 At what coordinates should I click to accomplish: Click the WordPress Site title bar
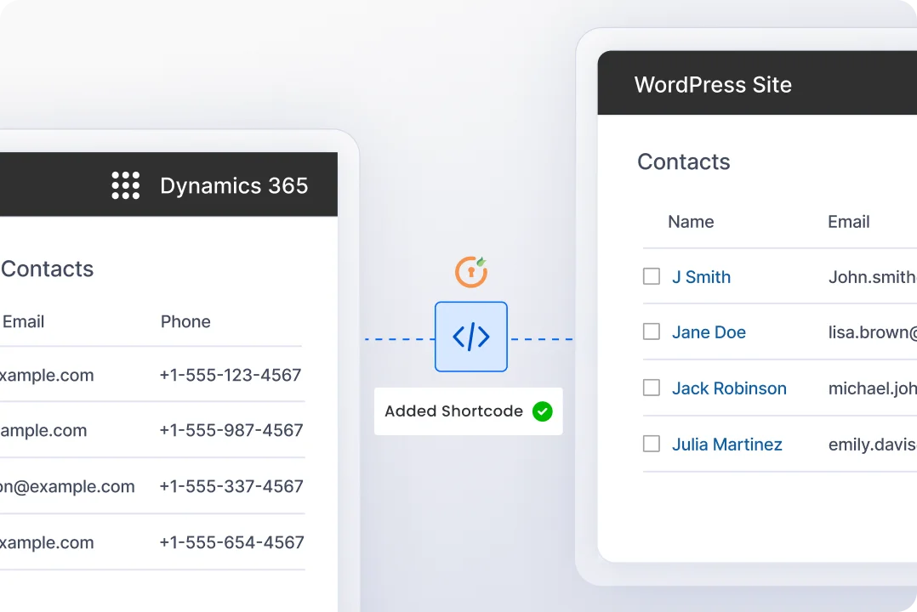tap(713, 84)
